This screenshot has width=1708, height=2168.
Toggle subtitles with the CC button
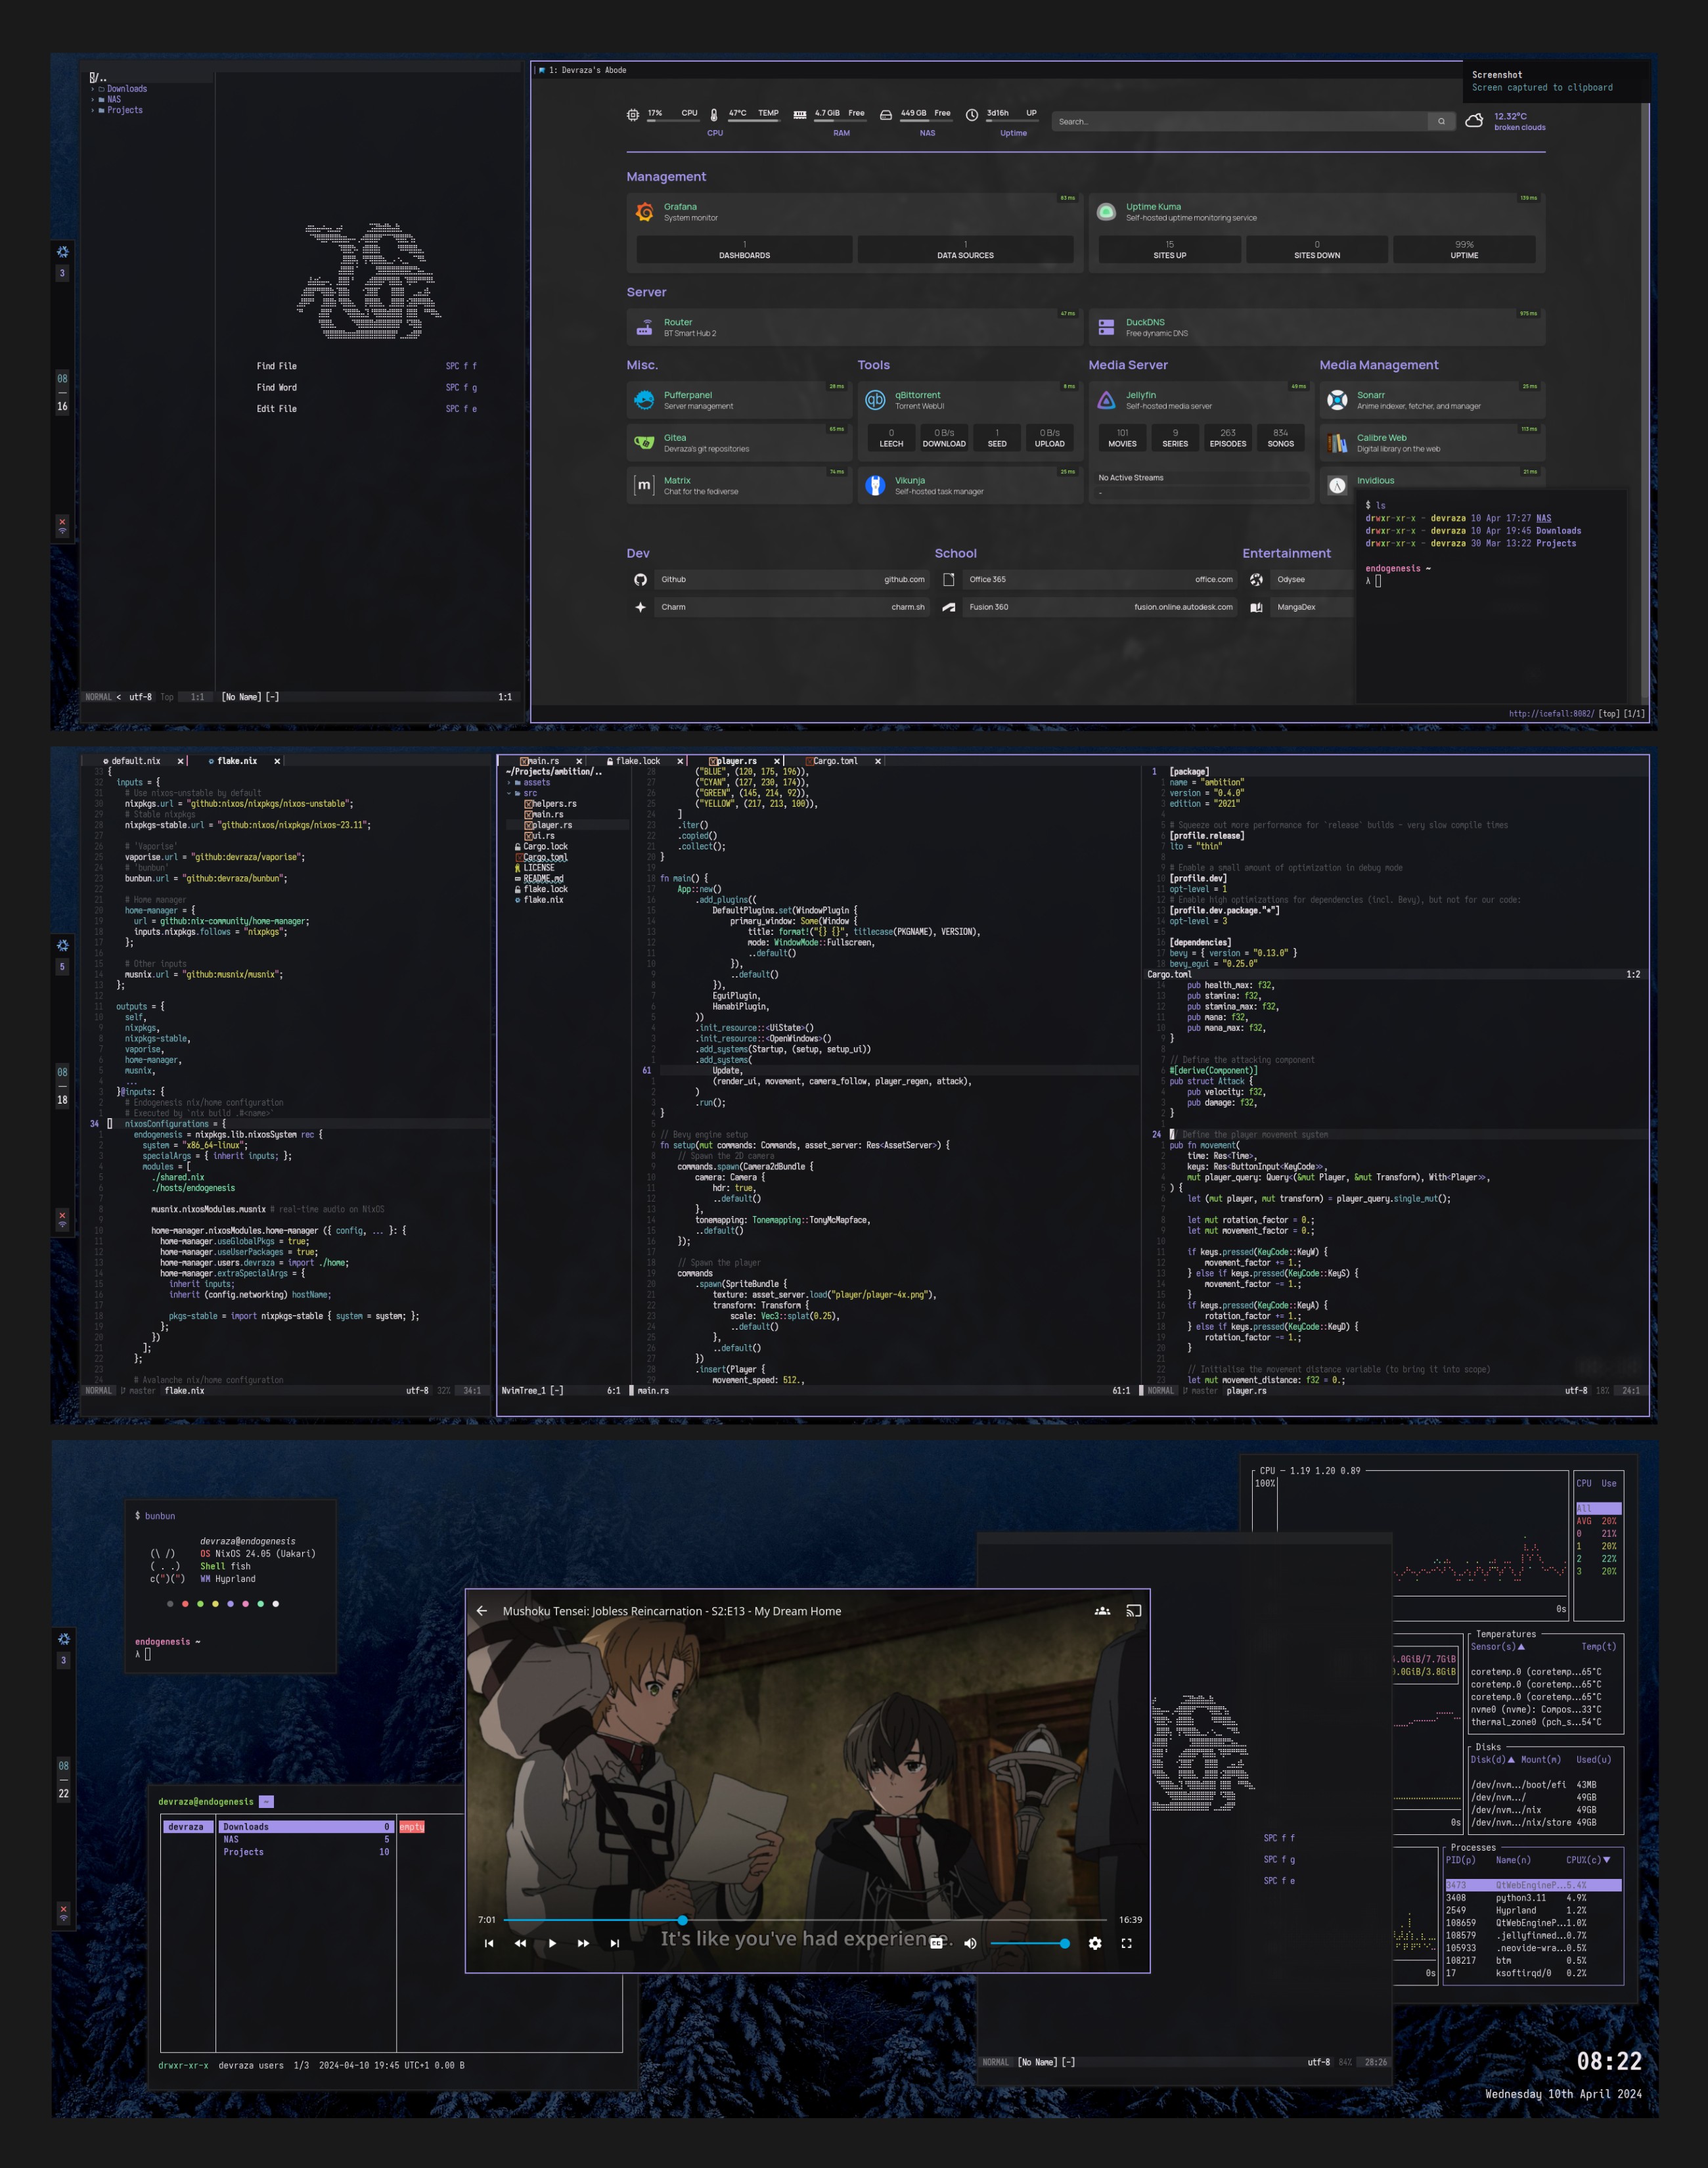937,1943
